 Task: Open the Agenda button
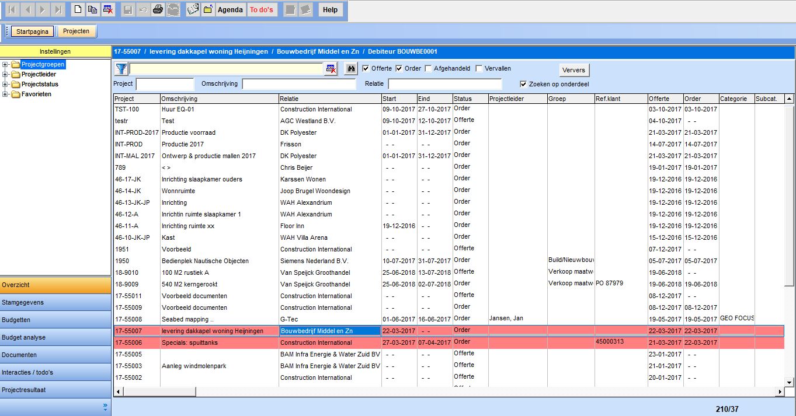point(230,9)
